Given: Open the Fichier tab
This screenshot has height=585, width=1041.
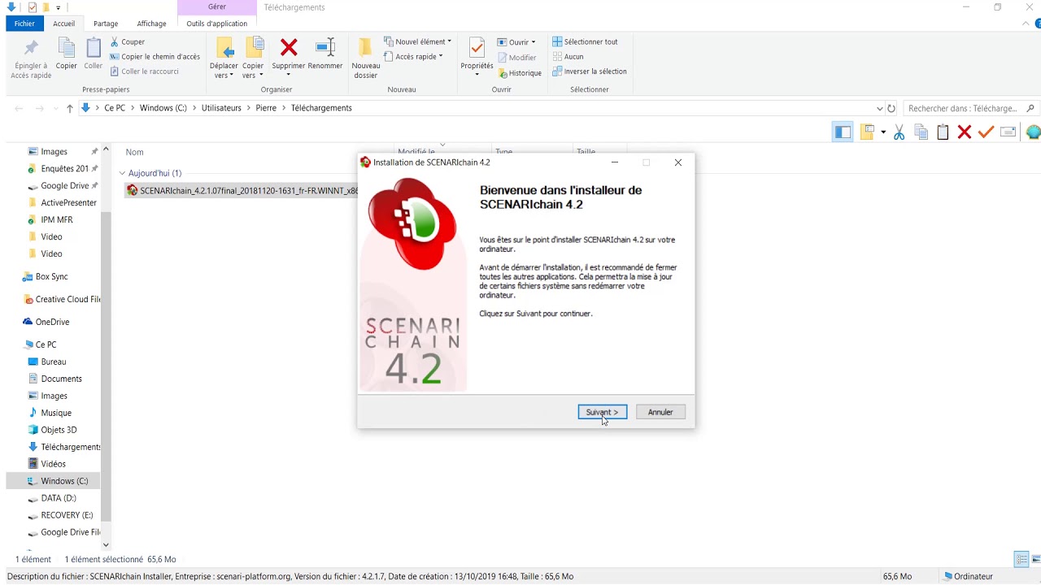Looking at the screenshot, I should click(x=24, y=24).
